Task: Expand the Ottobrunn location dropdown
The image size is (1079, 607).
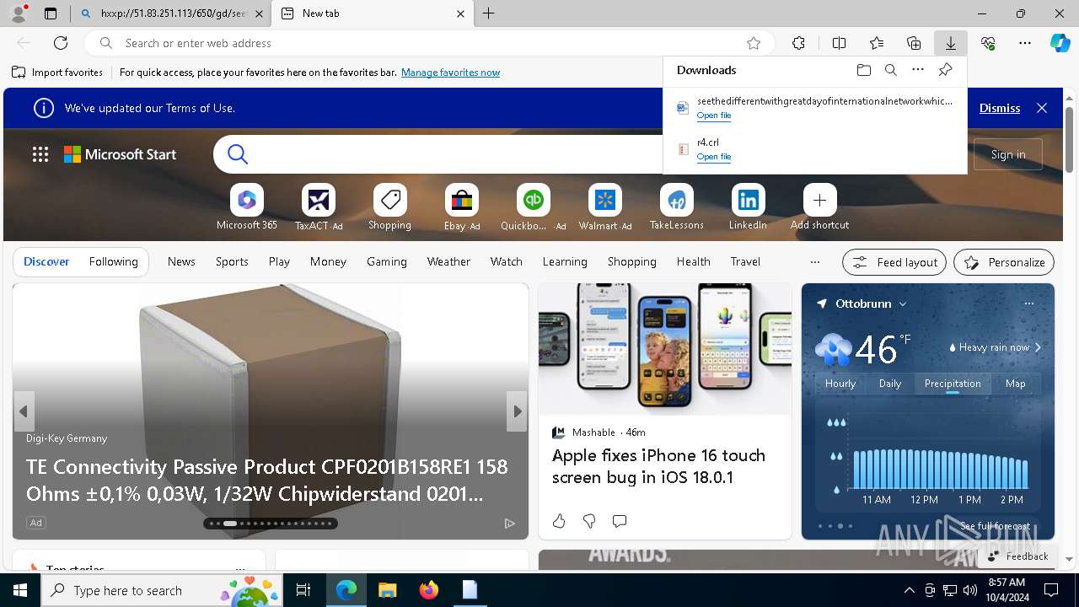Action: click(903, 303)
